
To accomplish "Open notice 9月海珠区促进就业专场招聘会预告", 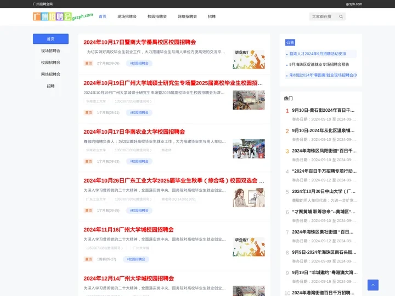I will pyautogui.click(x=319, y=65).
